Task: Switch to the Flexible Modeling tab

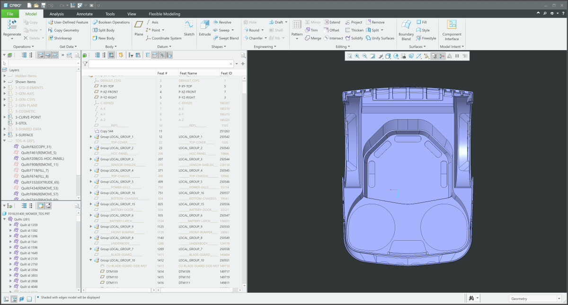Action: pos(164,14)
